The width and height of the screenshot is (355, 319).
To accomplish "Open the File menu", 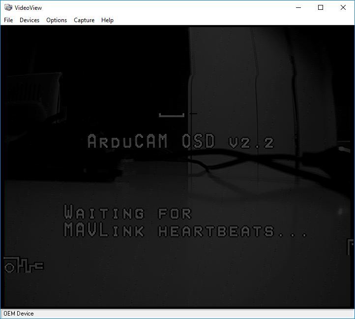I will 8,20.
